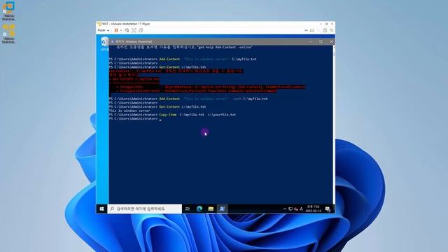
Task: Click the first Add-Content command line
Action: [x=183, y=59]
